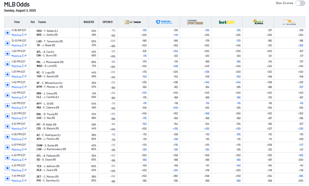
Task: Favorite the PIT vs COL game star
Action: point(7,126)
